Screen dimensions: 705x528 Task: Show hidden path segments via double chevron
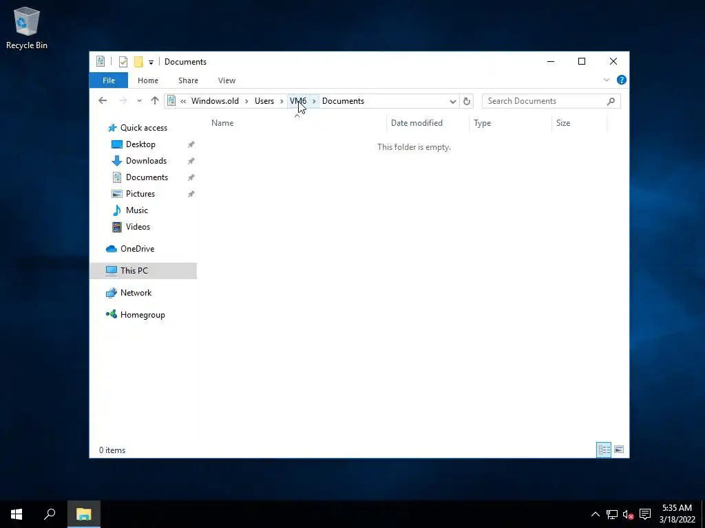pyautogui.click(x=183, y=101)
